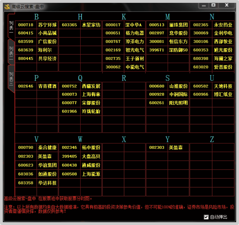Select stock code 603365
The image size is (239, 225).
tap(69, 25)
